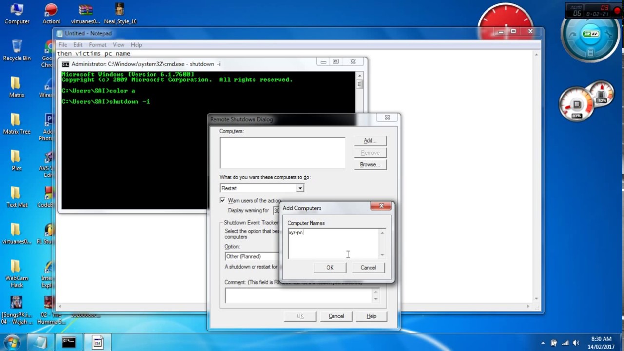Open the Computer desktop icon
Image resolution: width=624 pixels, height=351 pixels.
pos(17,14)
